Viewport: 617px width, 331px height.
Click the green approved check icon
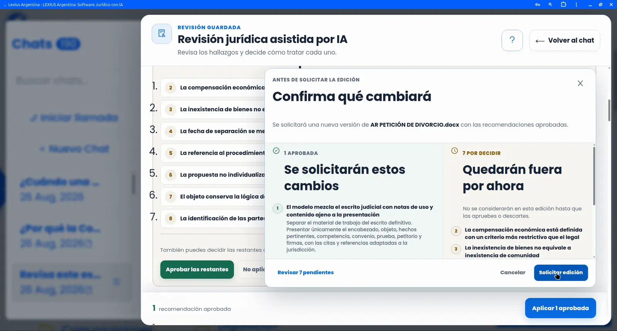pos(276,150)
